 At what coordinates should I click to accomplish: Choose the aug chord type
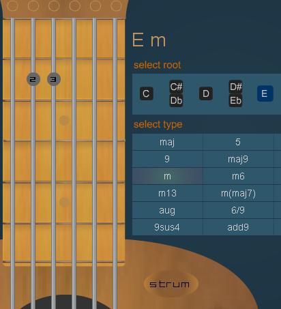click(167, 210)
